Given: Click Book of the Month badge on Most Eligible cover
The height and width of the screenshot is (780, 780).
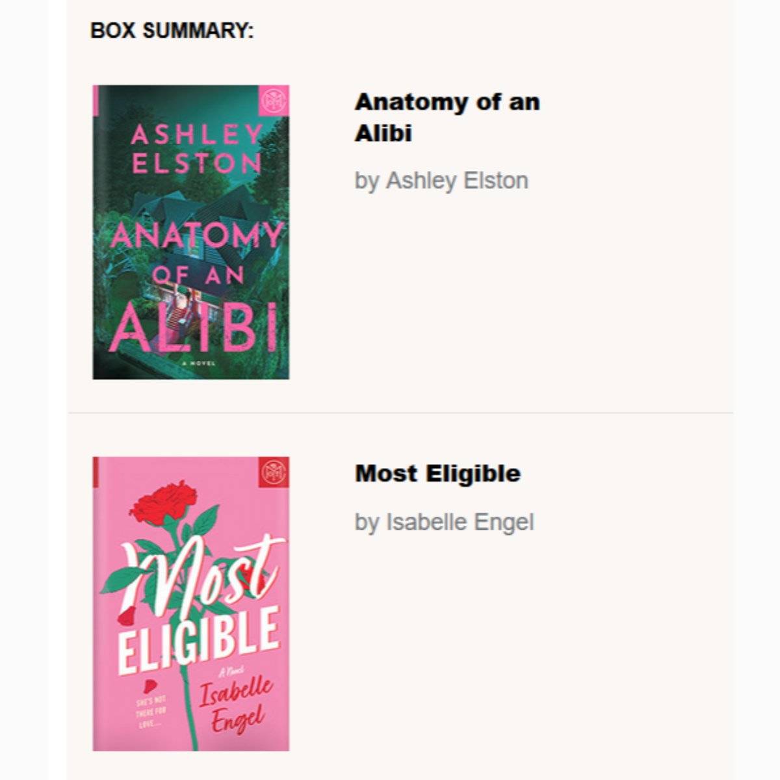Looking at the screenshot, I should click(274, 472).
